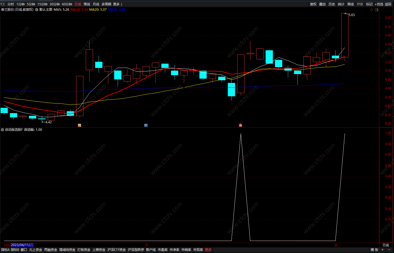Show the 市销率 indicator
This screenshot has width=394, height=253.
tap(186, 250)
